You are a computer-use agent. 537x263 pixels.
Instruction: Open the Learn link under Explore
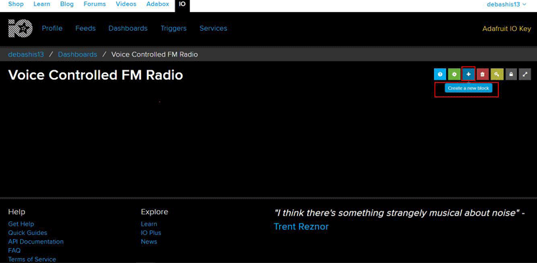click(149, 224)
